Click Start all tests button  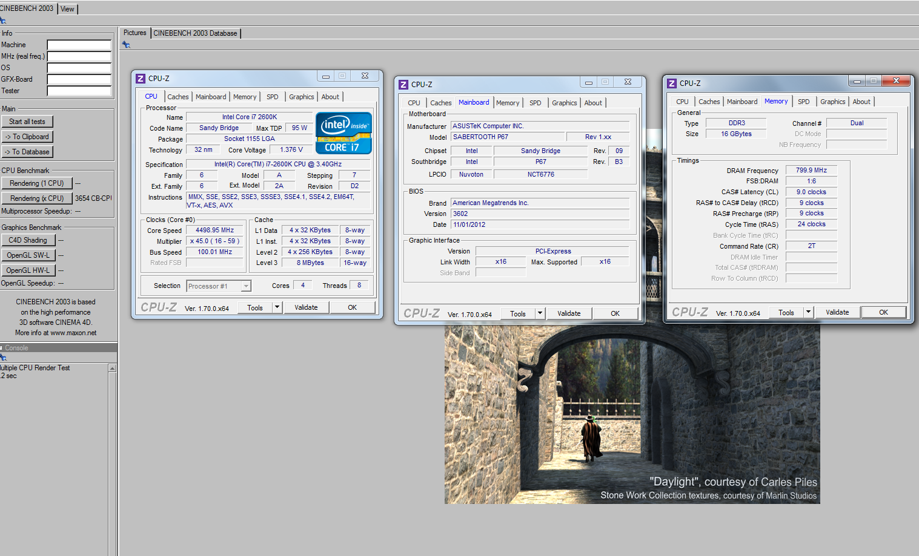coord(27,122)
